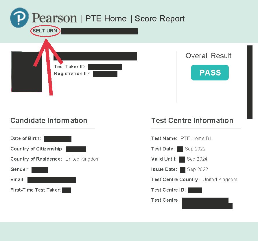This screenshot has width=258, height=241.
Task: Click the Registration ID label
Action: 72,73
